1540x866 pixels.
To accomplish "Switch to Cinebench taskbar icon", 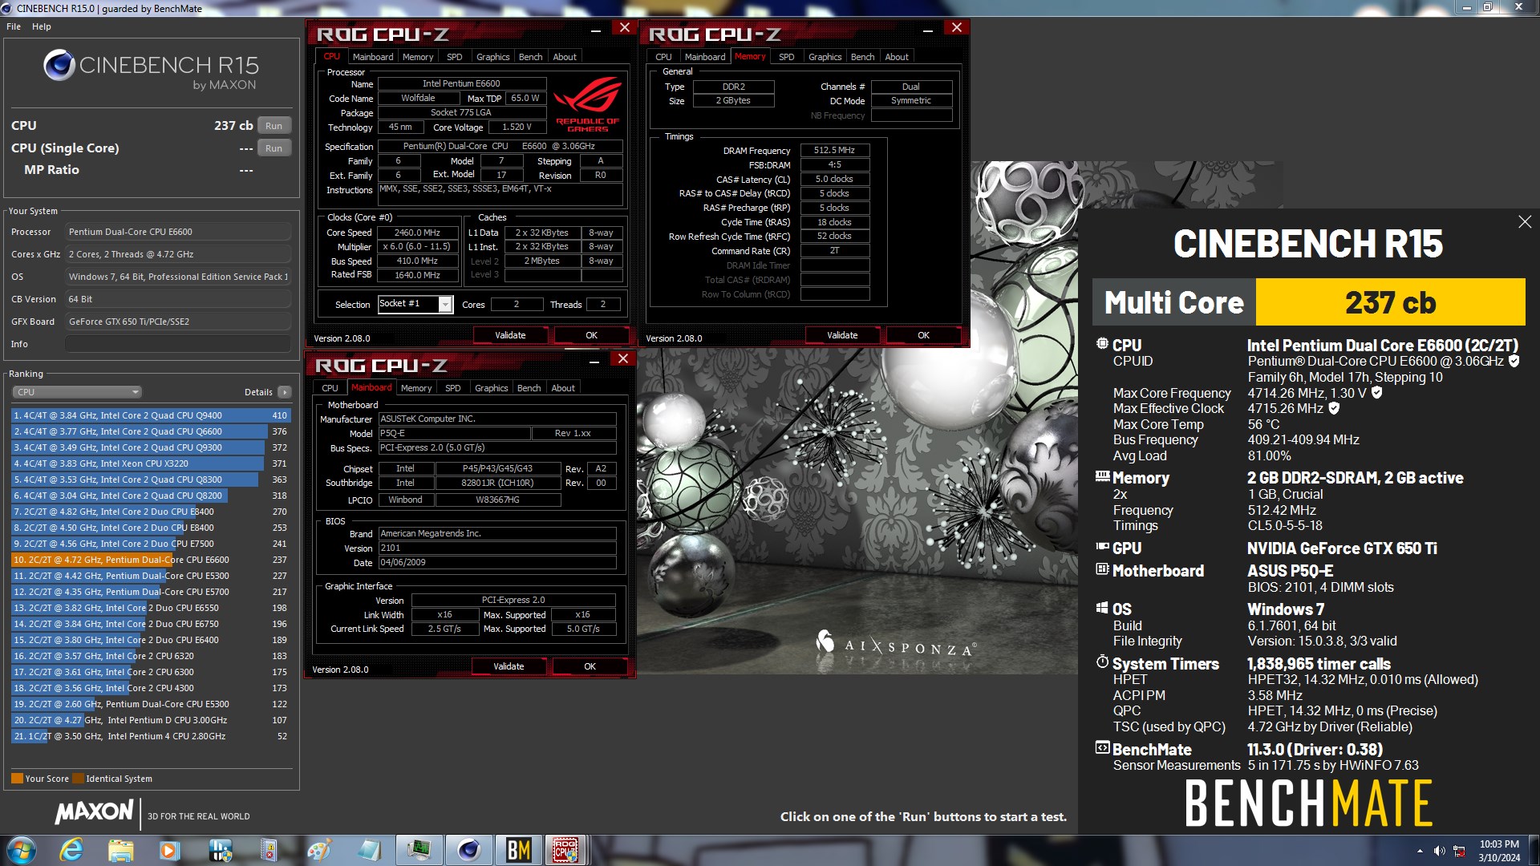I will [468, 850].
